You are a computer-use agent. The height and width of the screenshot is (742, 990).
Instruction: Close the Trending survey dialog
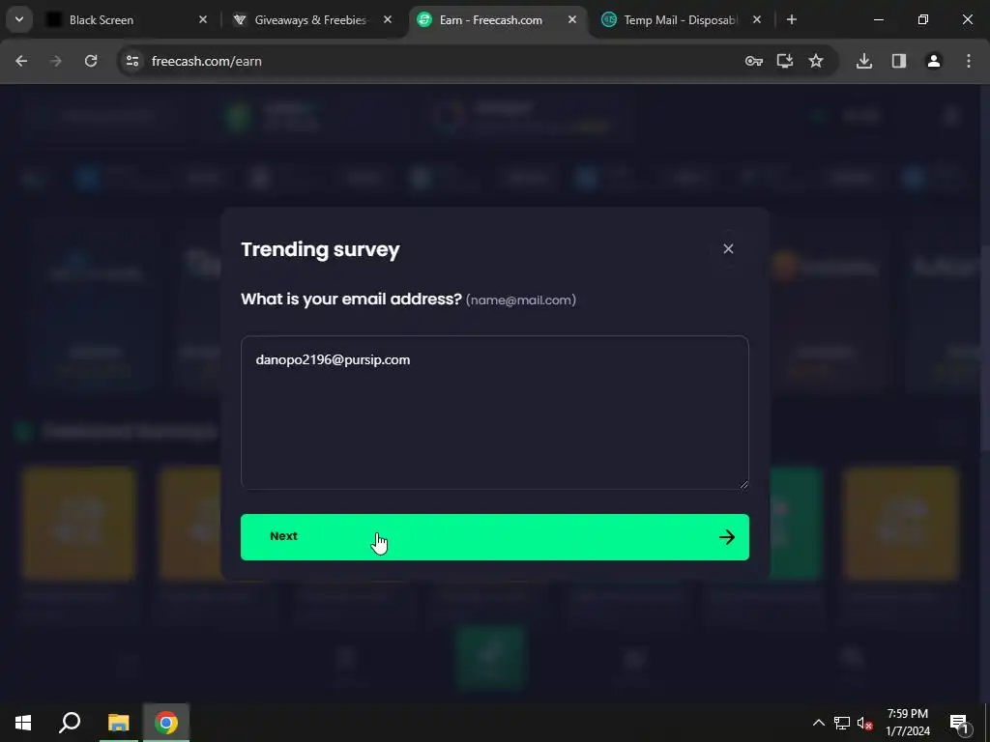[x=728, y=248]
